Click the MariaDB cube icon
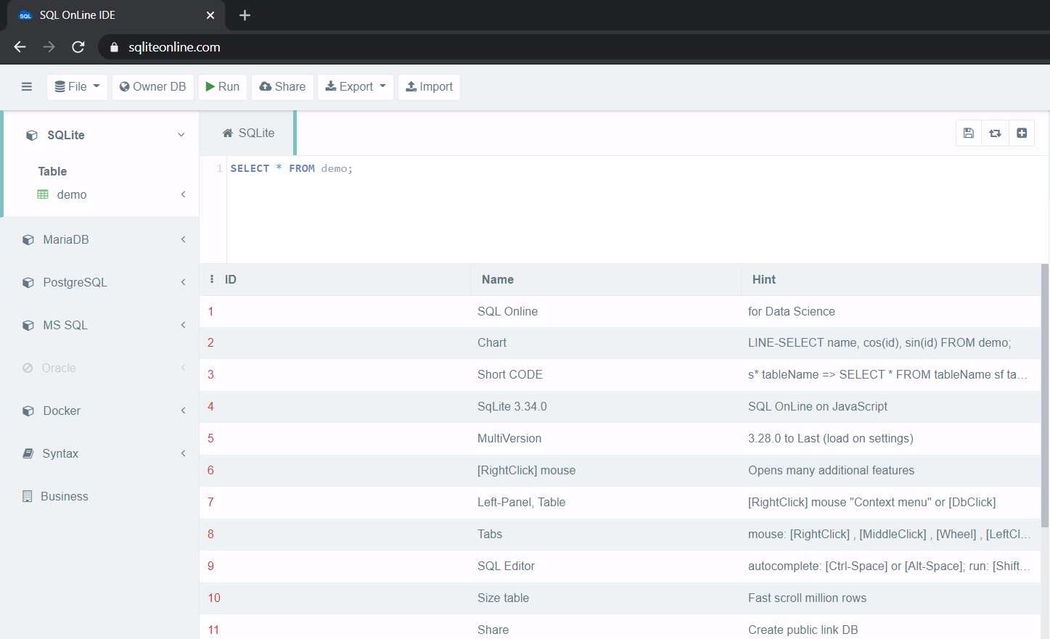This screenshot has height=639, width=1050. [x=28, y=240]
